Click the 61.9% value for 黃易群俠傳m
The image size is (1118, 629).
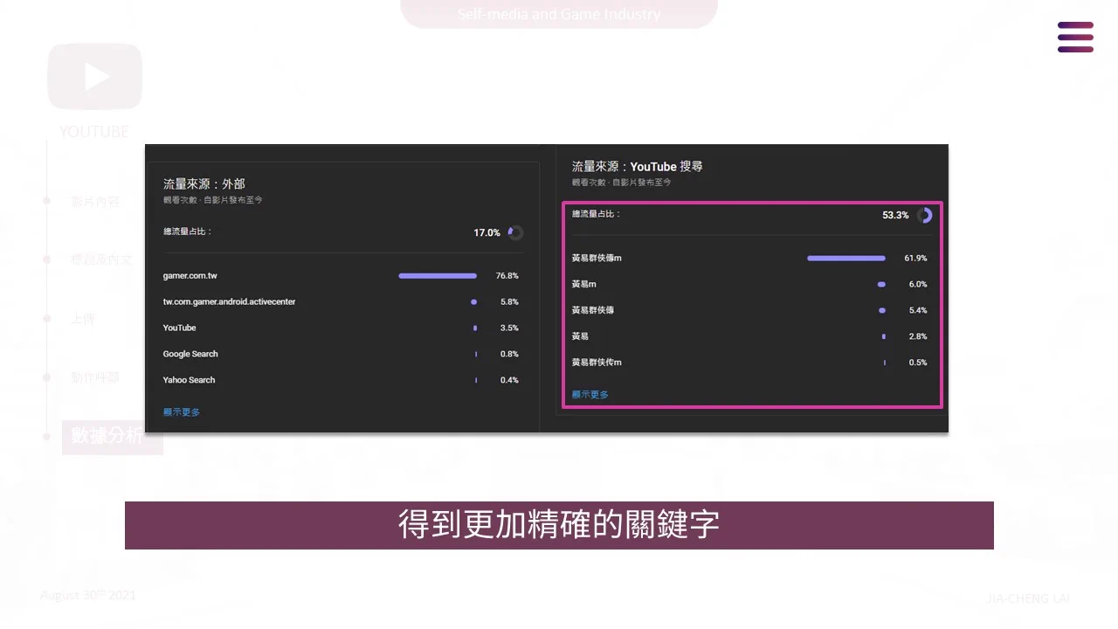click(915, 259)
